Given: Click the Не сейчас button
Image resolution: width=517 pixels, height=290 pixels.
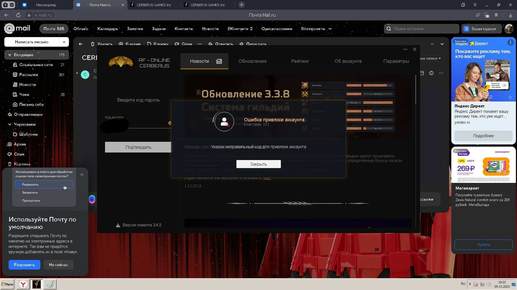Looking at the screenshot, I should pyautogui.click(x=58, y=265).
